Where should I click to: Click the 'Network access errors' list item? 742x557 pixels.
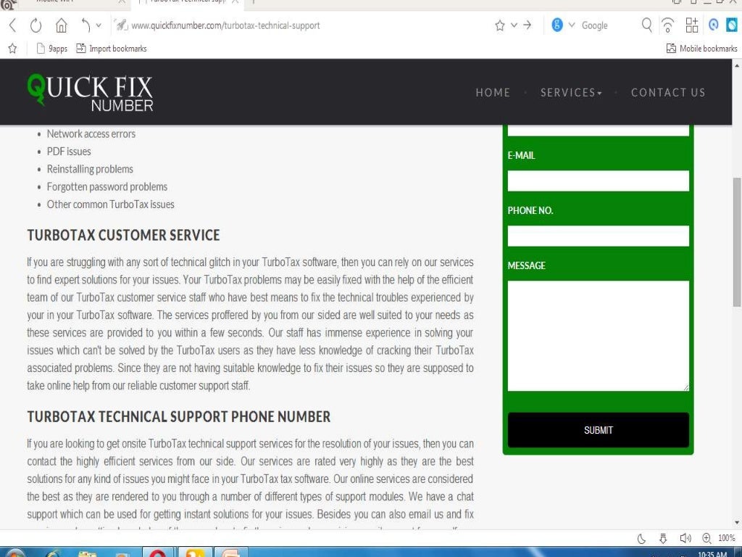pos(91,134)
